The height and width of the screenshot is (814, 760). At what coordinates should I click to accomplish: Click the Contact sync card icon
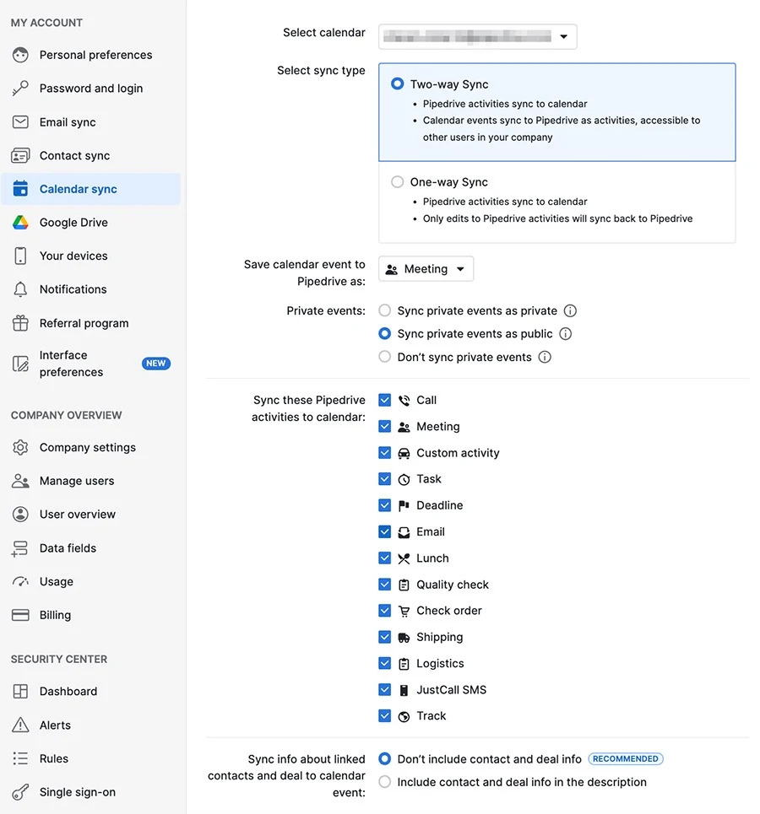(x=20, y=156)
